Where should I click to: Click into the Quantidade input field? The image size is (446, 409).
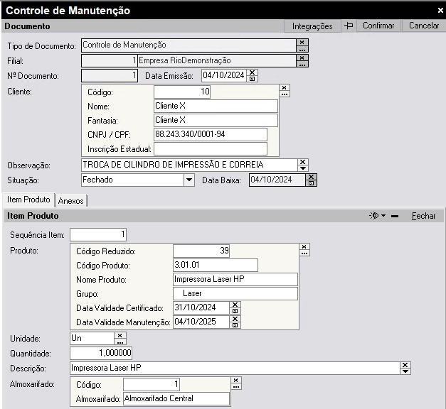point(100,353)
